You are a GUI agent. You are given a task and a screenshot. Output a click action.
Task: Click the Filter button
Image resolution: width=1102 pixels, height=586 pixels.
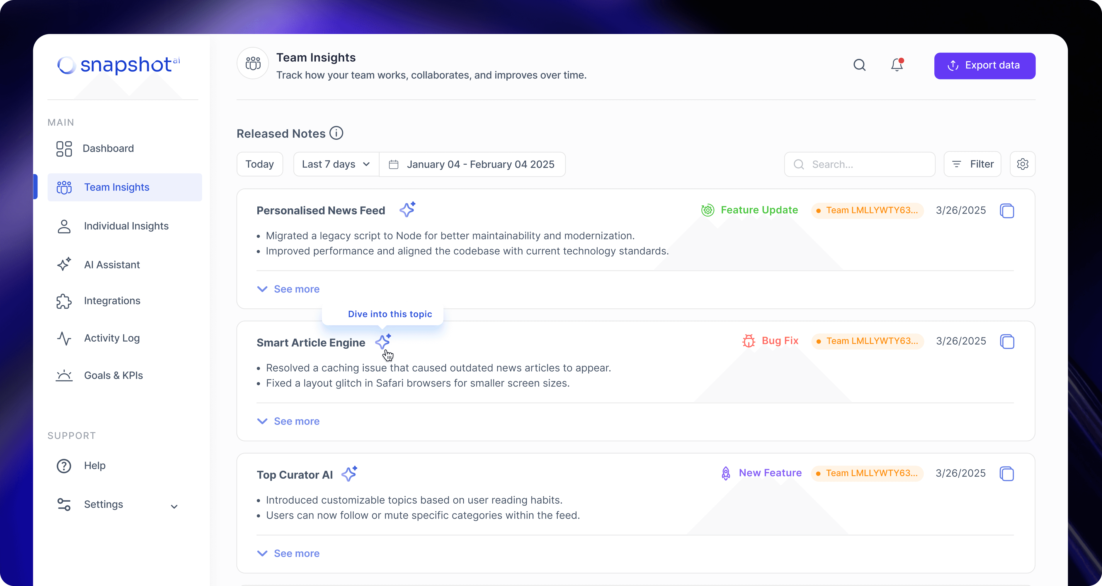coord(972,164)
